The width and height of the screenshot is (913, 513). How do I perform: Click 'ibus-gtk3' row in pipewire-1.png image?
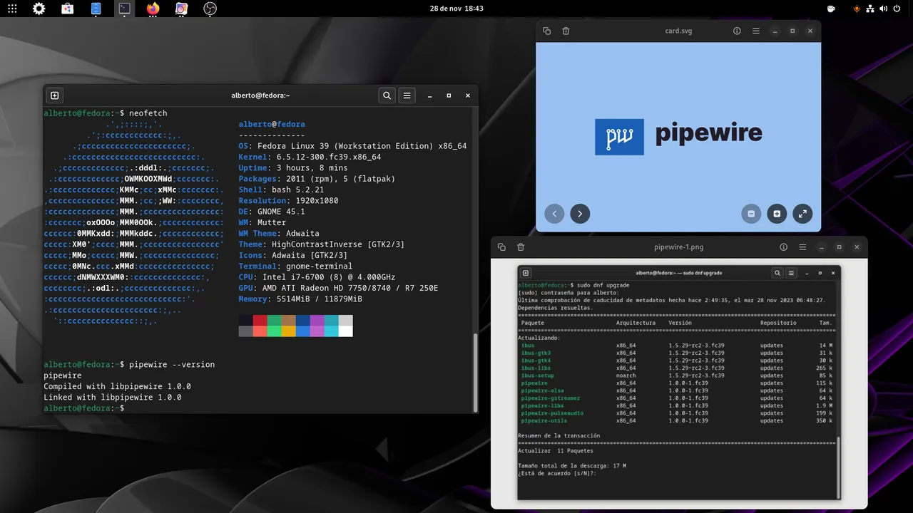pos(676,353)
